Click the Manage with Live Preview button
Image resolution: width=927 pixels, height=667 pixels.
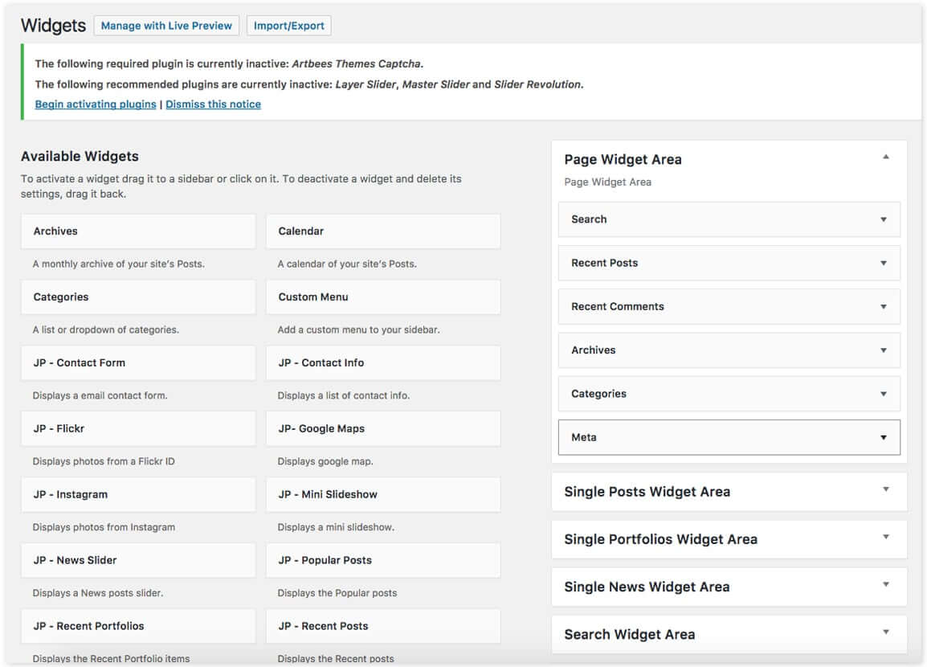165,25
